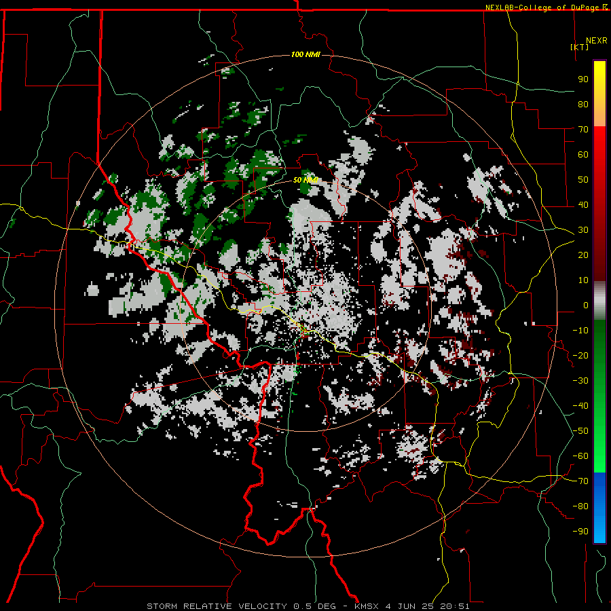Click the -10 scale value
The width and height of the screenshot is (611, 611).
(x=580, y=331)
